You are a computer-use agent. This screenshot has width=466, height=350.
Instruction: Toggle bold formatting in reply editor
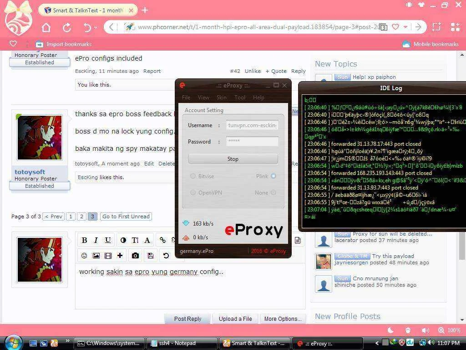pos(84,240)
